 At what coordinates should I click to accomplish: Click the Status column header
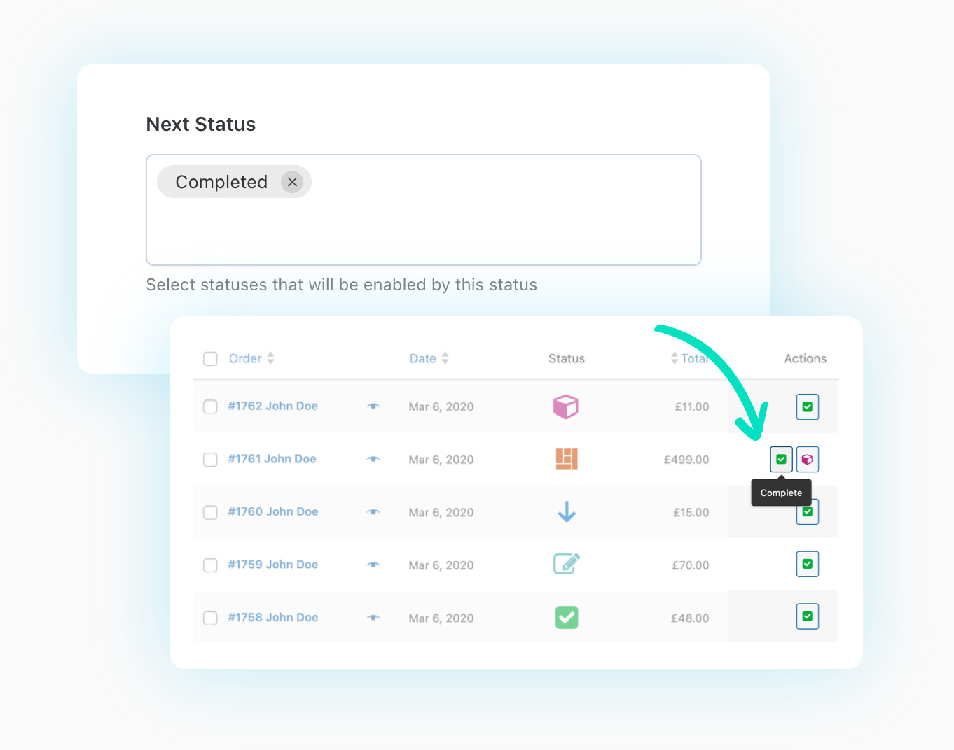[566, 358]
